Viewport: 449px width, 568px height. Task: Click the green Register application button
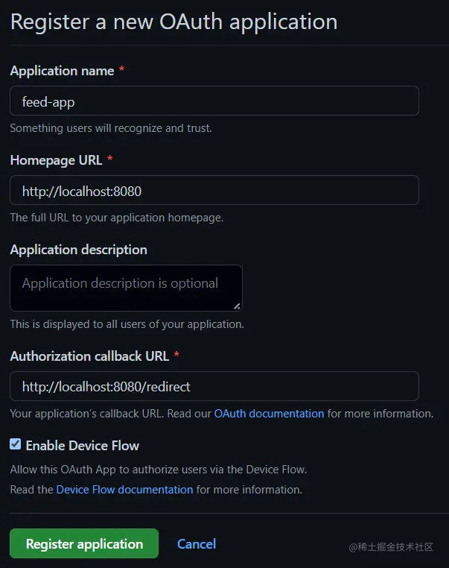click(x=84, y=543)
